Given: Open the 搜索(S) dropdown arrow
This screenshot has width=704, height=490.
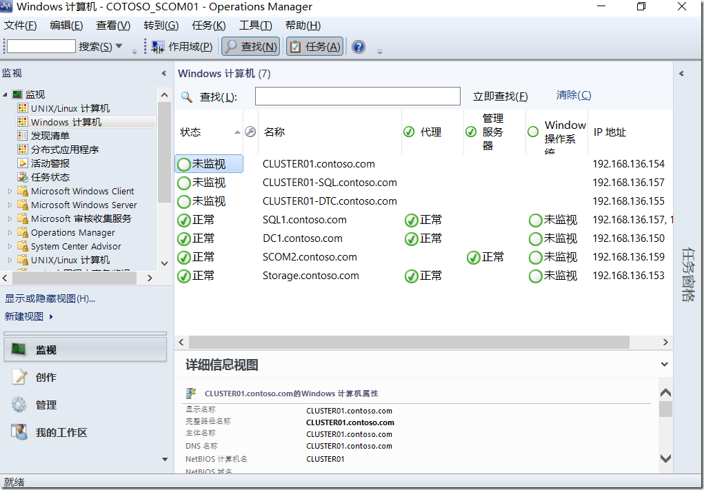Looking at the screenshot, I should click(x=119, y=45).
